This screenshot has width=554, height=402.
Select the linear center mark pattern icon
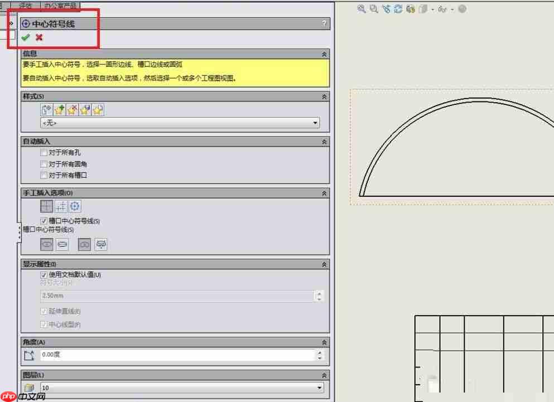pos(60,206)
